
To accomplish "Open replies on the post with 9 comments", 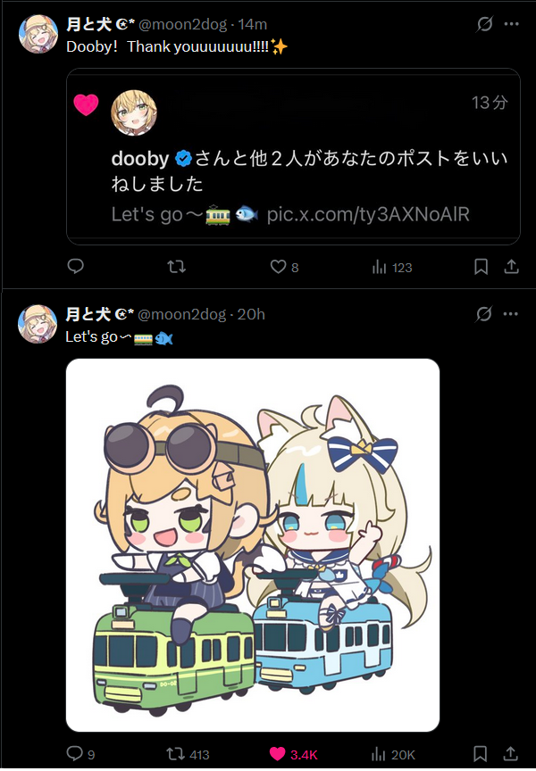I will tap(80, 754).
